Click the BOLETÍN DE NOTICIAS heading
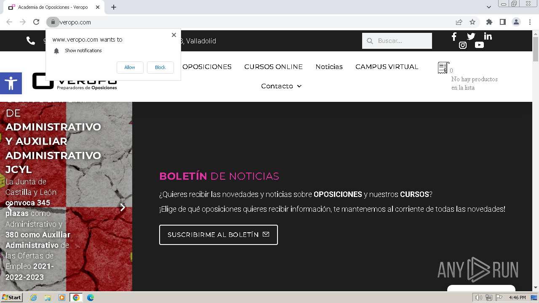Screen dimensions: 539x303 tap(219, 176)
